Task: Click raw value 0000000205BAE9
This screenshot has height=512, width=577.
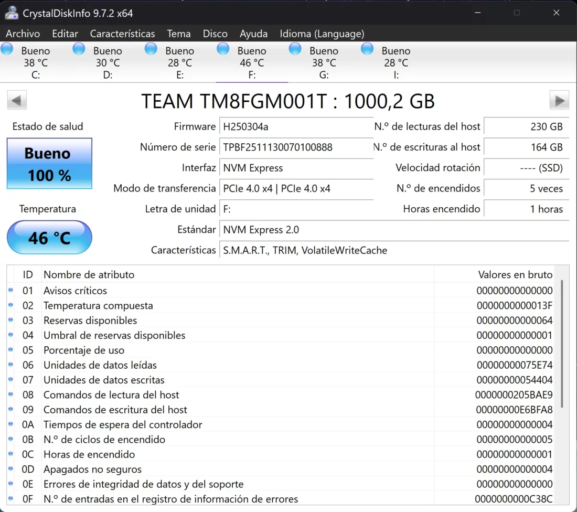Action: 514,395
